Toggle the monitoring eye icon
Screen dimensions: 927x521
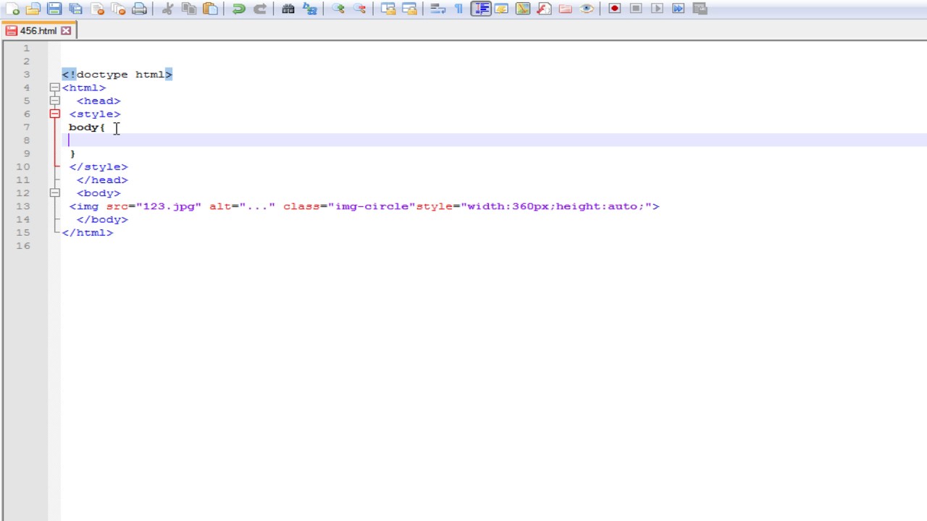[x=587, y=9]
